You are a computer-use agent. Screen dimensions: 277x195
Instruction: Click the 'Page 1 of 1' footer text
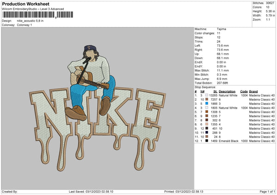click(x=267, y=192)
